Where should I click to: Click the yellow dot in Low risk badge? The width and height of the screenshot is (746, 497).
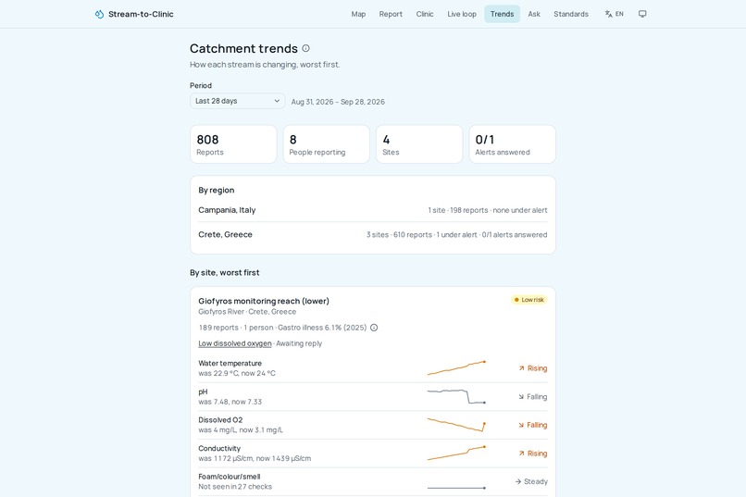[516, 300]
